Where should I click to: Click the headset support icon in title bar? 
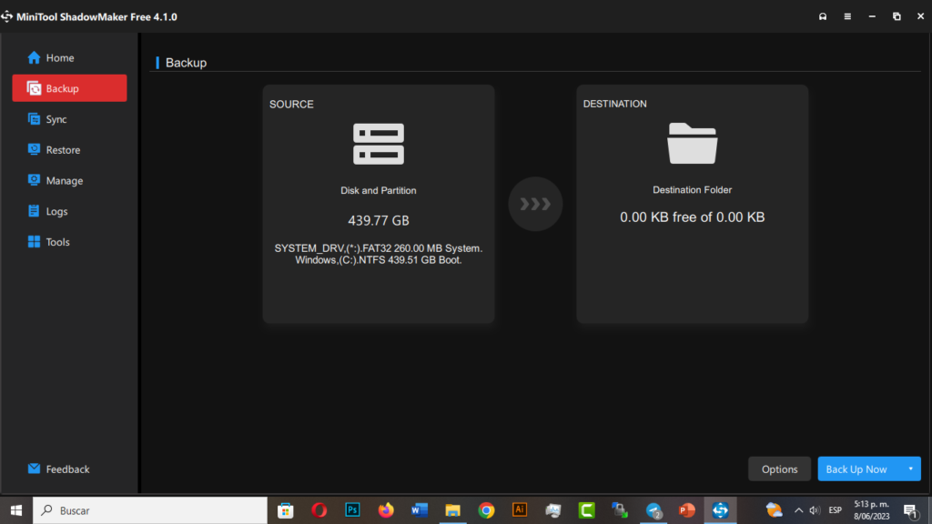click(823, 16)
